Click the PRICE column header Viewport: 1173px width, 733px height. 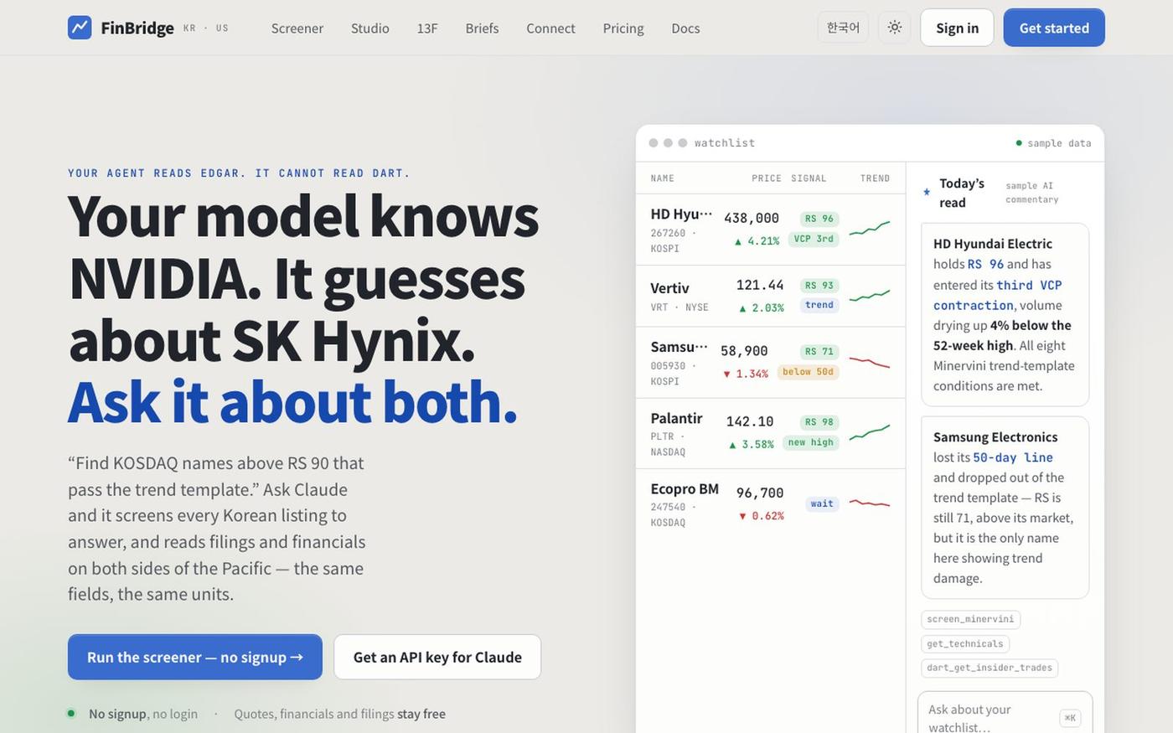767,178
